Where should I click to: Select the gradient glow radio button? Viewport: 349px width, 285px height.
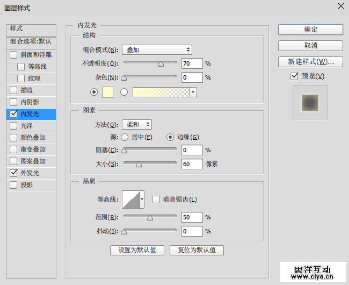pyautogui.click(x=125, y=92)
